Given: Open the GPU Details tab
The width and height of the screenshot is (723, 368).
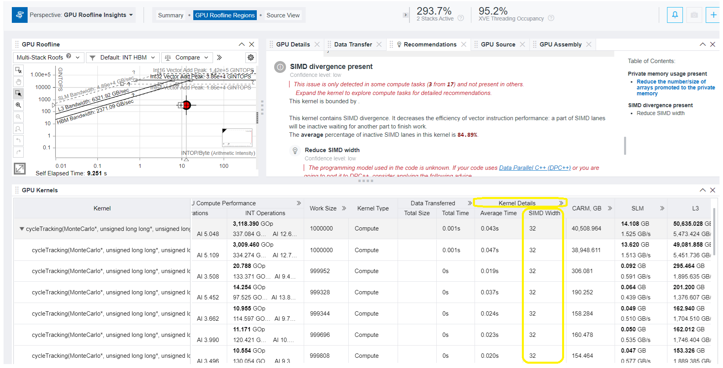Looking at the screenshot, I should pos(293,45).
